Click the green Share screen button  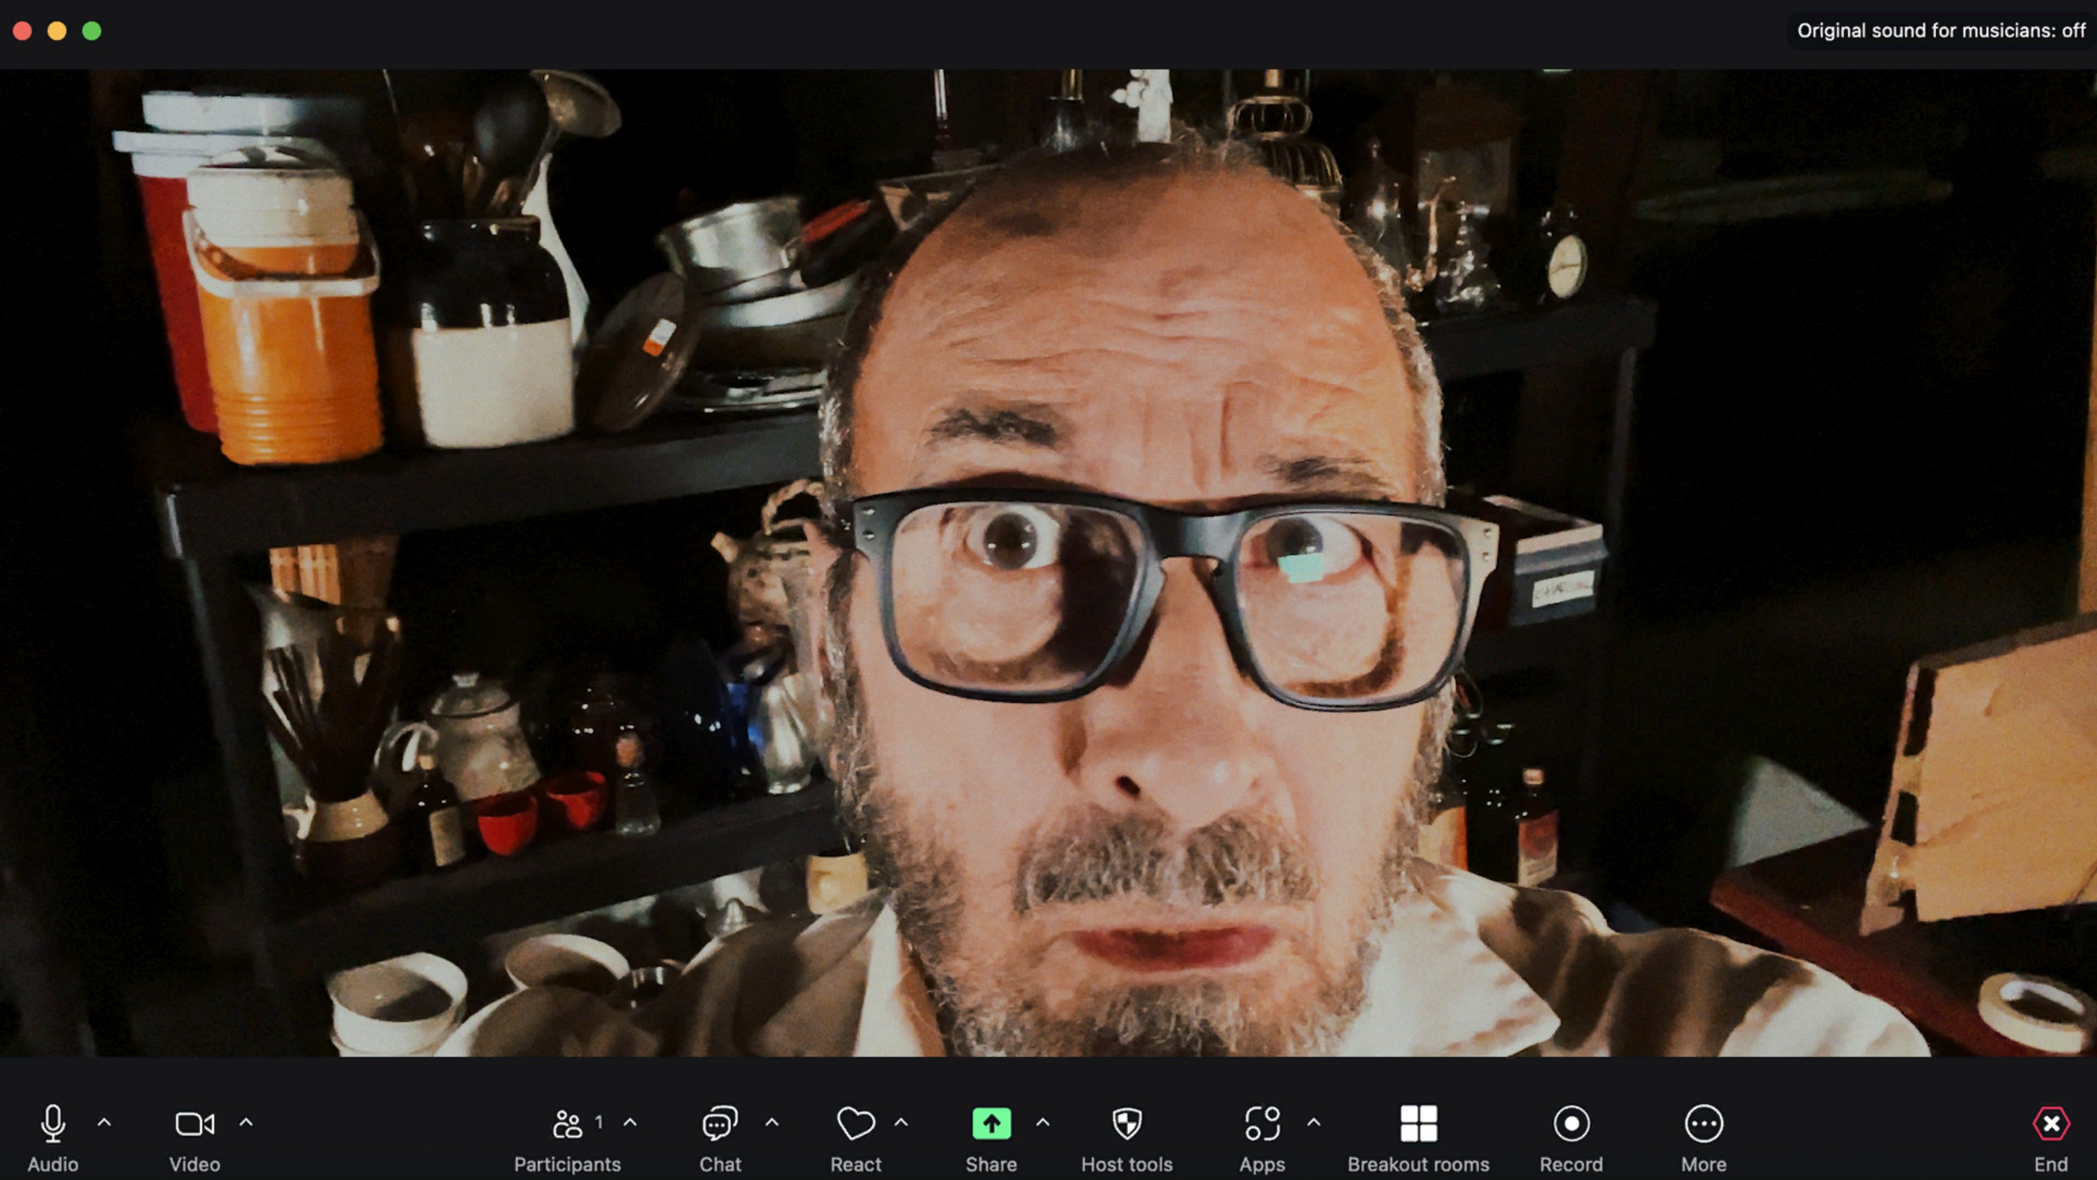click(991, 1124)
